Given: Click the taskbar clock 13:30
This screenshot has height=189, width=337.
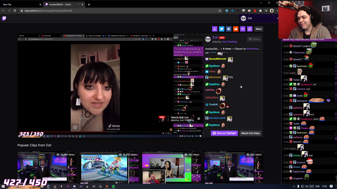Looking at the screenshot, I should tap(324, 186).
